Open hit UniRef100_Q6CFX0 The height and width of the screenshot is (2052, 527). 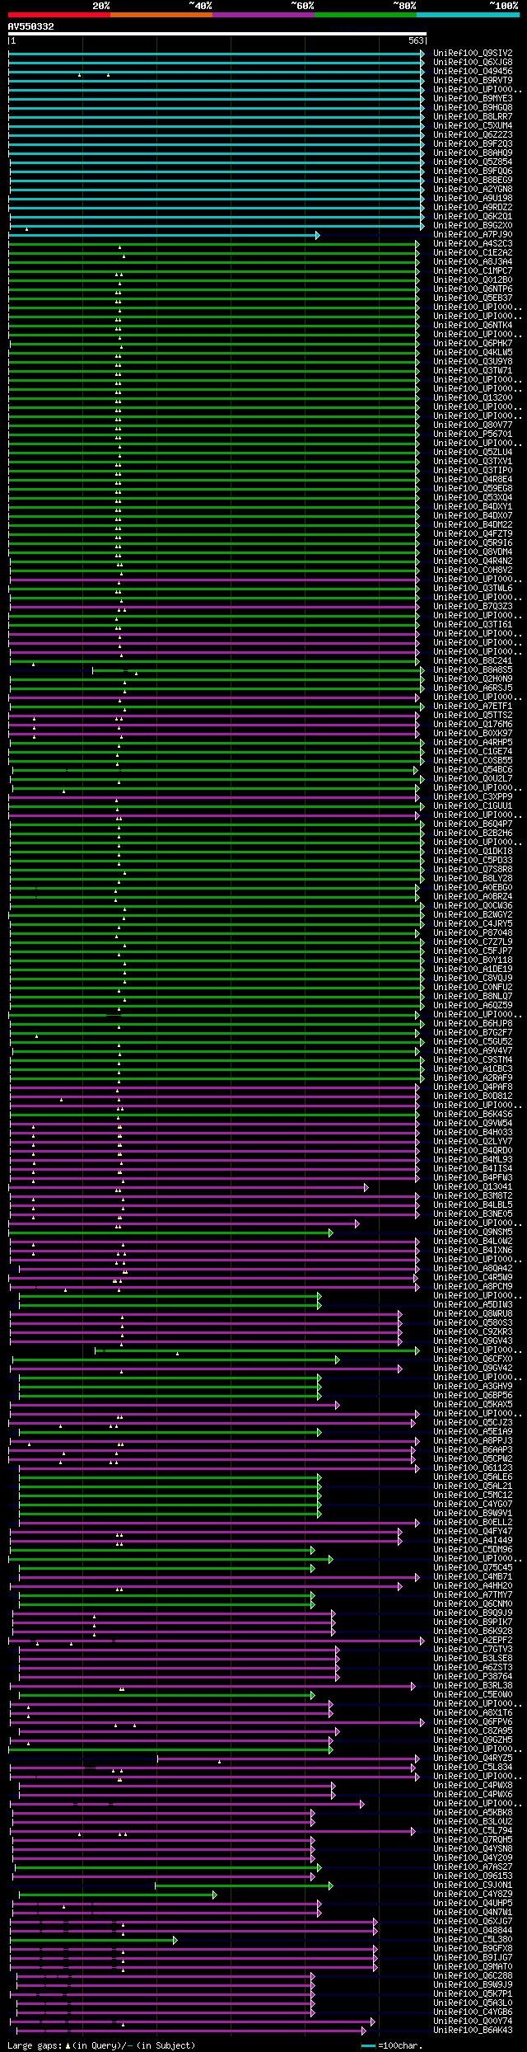click(473, 1359)
